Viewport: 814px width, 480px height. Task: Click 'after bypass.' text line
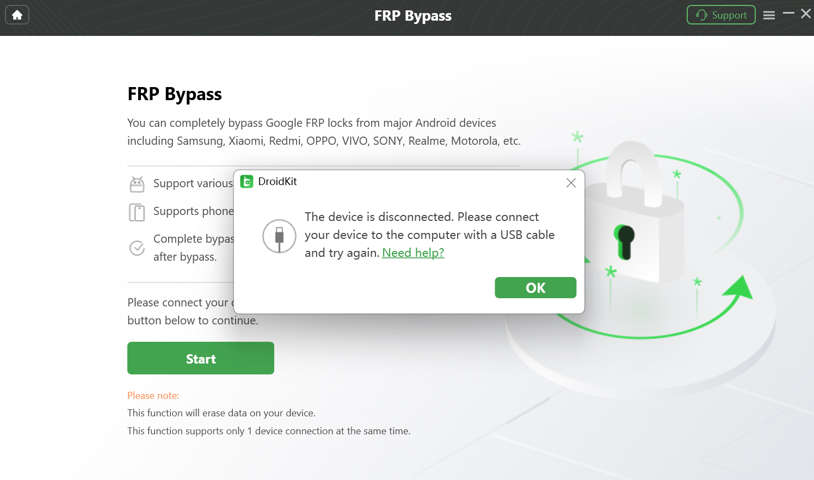(185, 257)
